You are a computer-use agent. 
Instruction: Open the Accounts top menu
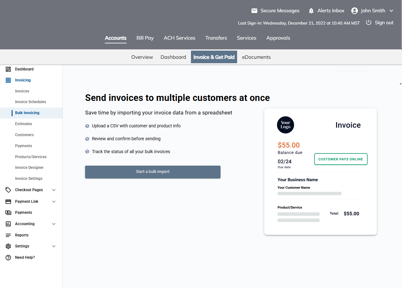click(116, 38)
